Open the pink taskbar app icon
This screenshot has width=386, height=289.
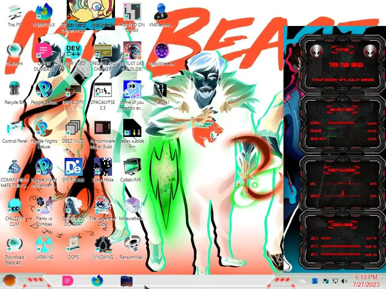(x=67, y=281)
